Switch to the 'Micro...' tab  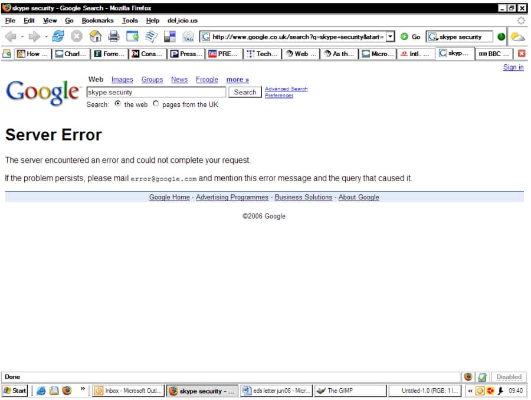click(x=378, y=54)
